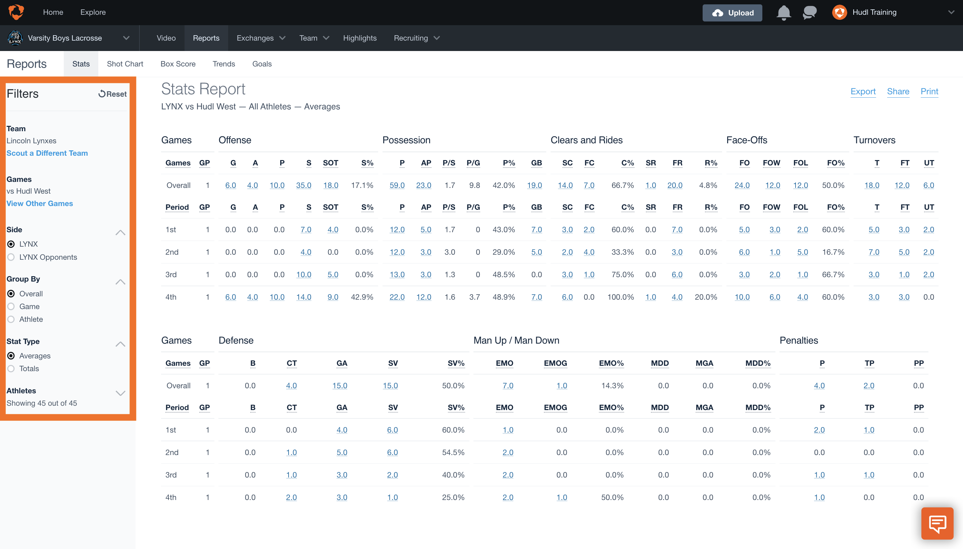Click the Lynx team logo
963x549 pixels.
(15, 38)
